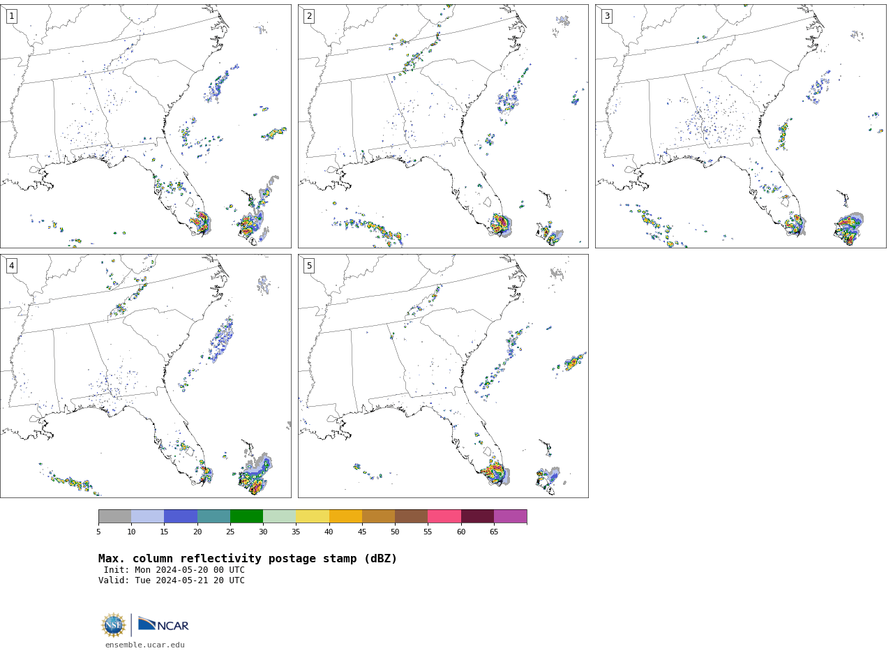Viewport: 893px width, 653px height.
Task: Click the Max. column reflectivity title
Action: 248,559
